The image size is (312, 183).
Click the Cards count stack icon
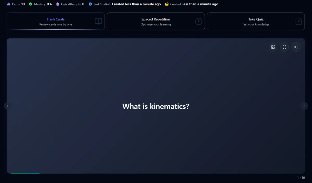click(9, 4)
